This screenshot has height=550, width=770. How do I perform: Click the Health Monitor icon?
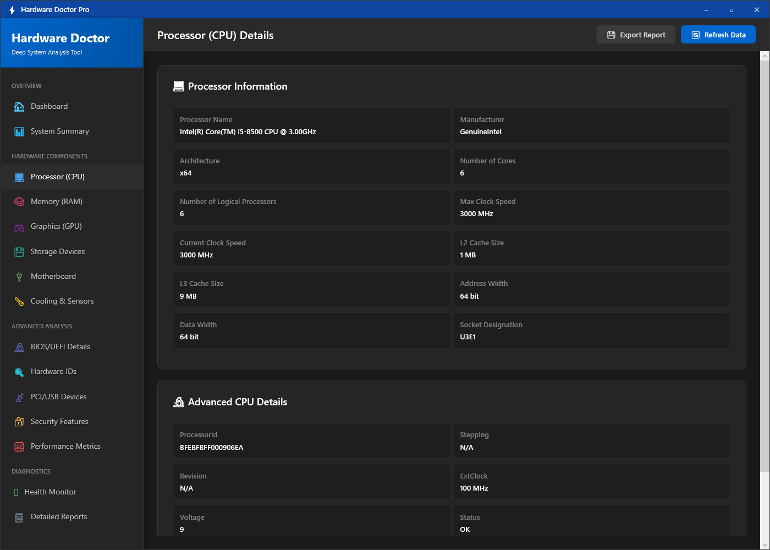point(16,492)
